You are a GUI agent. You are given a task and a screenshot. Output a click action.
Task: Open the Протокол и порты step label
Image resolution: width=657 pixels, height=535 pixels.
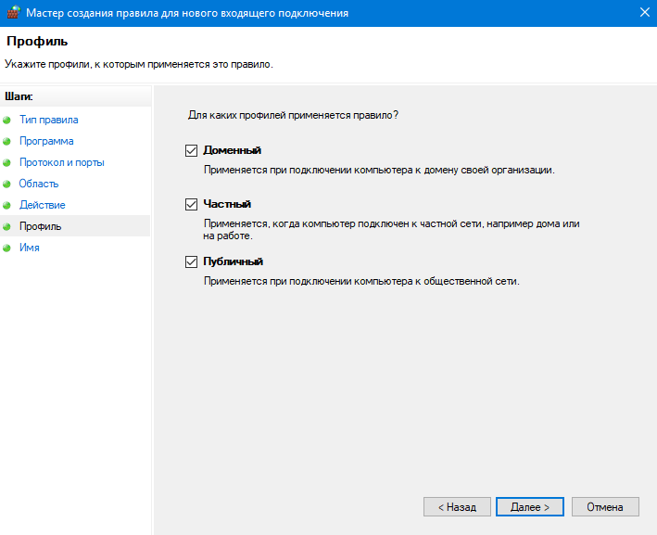point(61,162)
